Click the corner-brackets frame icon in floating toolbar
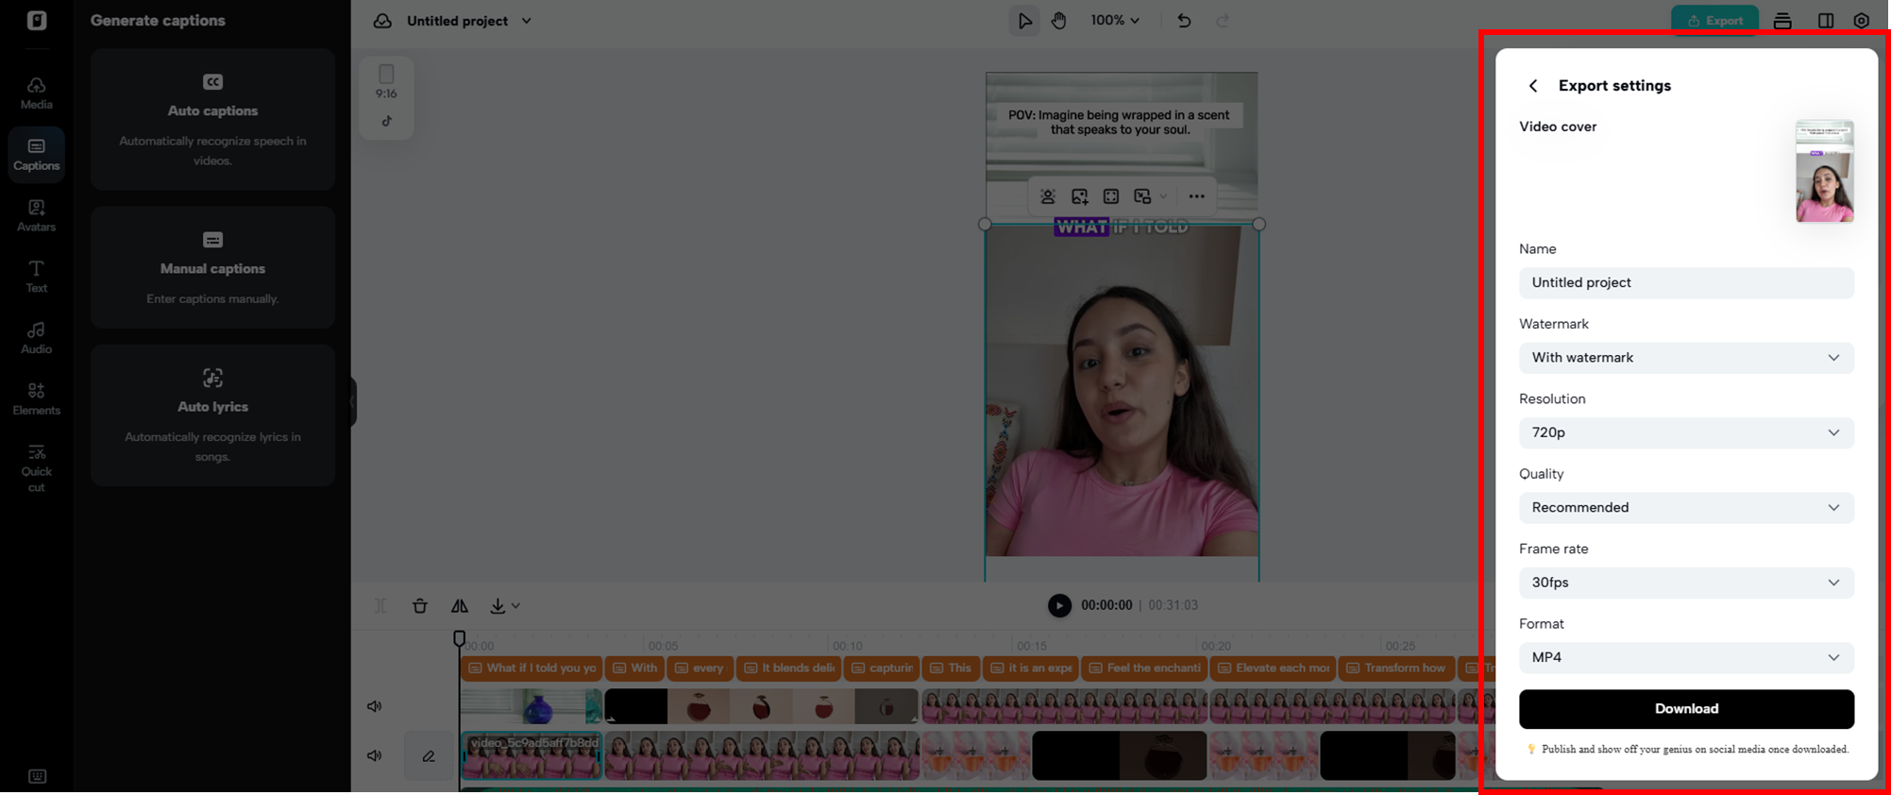Image resolution: width=1891 pixels, height=795 pixels. point(1111,196)
